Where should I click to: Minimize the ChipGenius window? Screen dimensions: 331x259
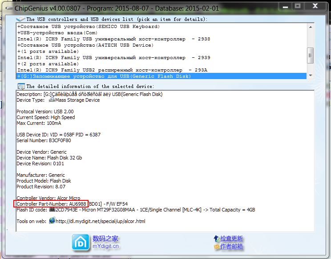285,6
